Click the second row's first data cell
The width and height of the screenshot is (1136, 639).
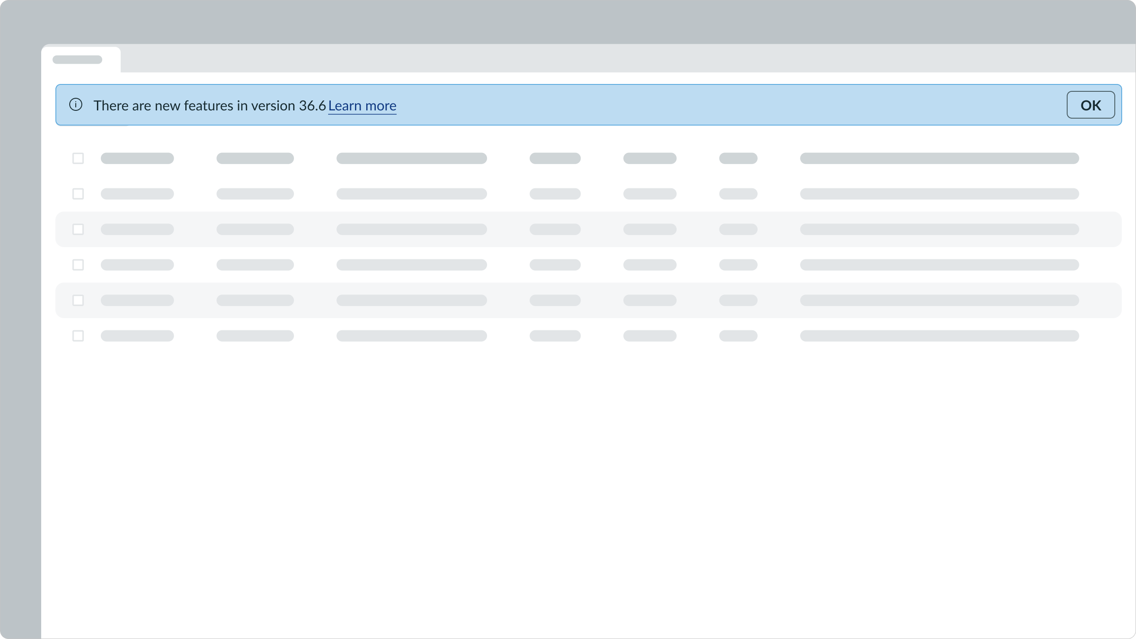(137, 194)
